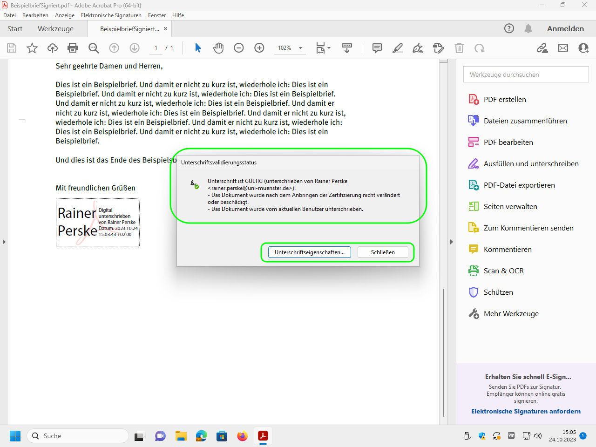Screen dimensions: 596x447
Task: Select the highlight text tool
Action: point(398,48)
